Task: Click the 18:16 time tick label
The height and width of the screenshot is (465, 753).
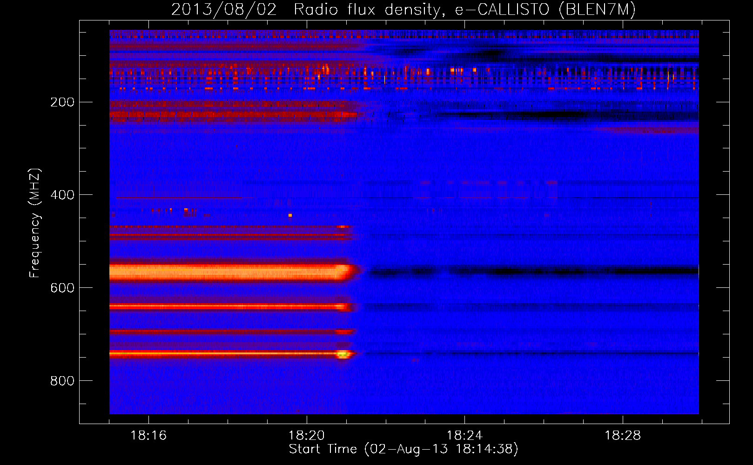Action: pos(148,436)
